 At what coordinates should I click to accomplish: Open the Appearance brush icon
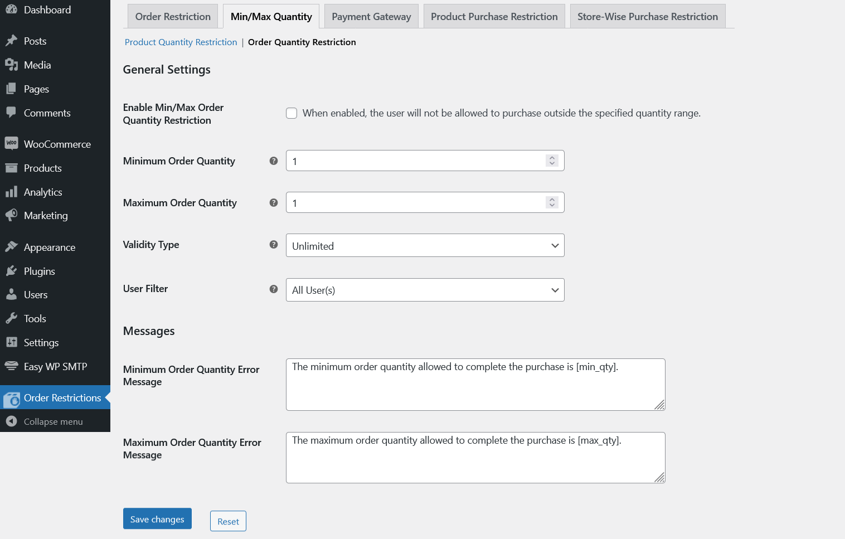12,246
